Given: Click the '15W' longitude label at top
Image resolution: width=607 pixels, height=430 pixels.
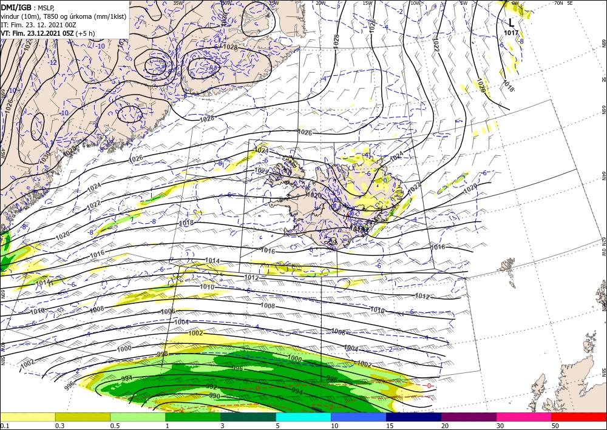Looking at the screenshot, I should point(367,3).
